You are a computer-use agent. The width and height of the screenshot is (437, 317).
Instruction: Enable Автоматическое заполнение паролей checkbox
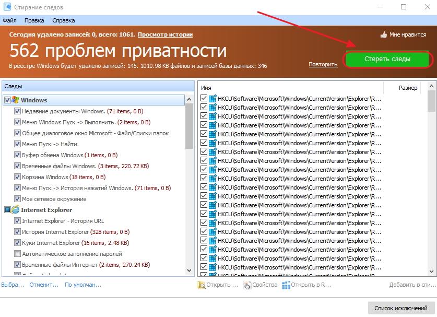click(17, 254)
